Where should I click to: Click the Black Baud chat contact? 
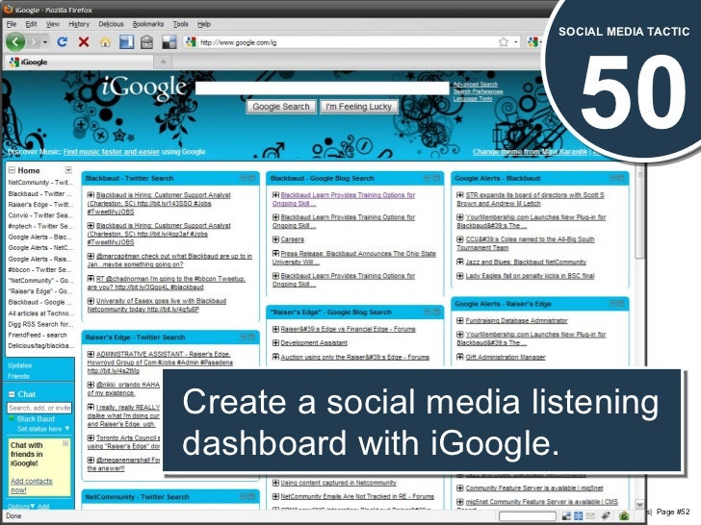36,419
